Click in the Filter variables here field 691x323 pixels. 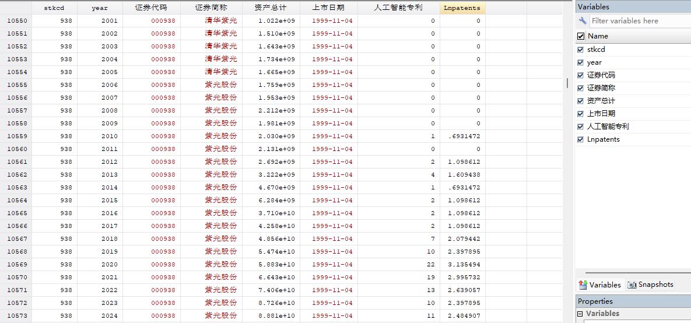tap(640, 21)
